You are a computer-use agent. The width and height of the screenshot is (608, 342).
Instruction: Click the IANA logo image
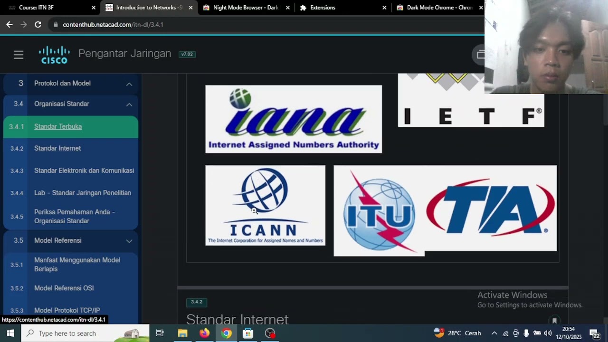click(x=294, y=119)
